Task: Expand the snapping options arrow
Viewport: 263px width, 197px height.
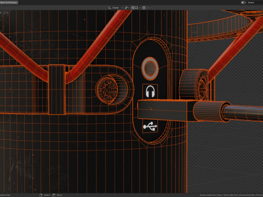Action: 140,8
